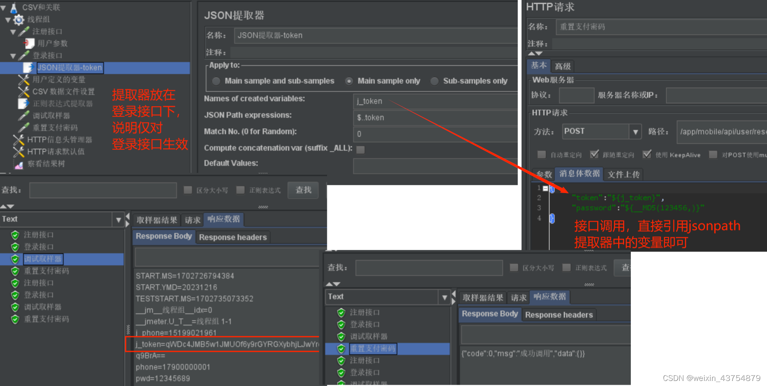
Task: Switch to 基本 tab in HTTP请求
Action: point(538,65)
